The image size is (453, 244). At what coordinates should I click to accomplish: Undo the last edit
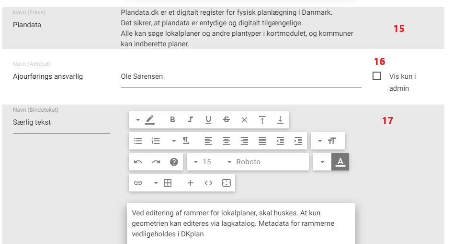tap(138, 162)
